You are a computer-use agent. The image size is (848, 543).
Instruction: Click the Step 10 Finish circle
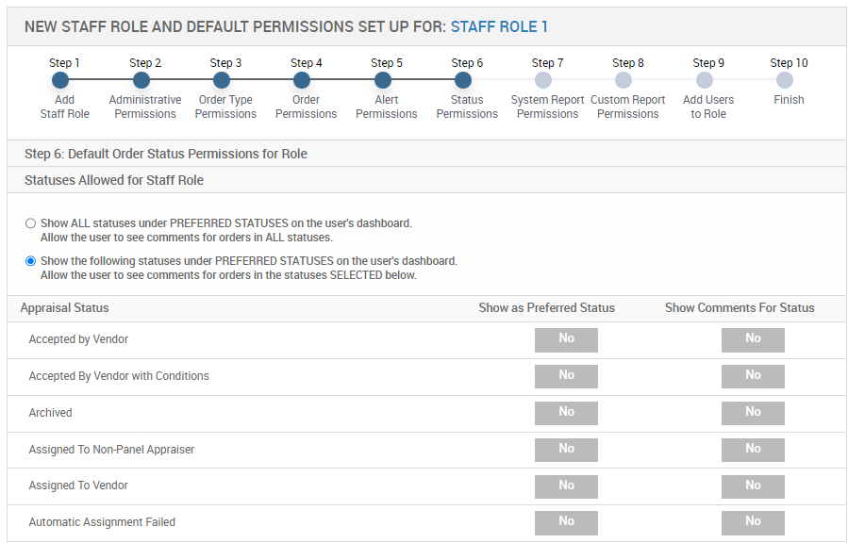pyautogui.click(x=785, y=81)
